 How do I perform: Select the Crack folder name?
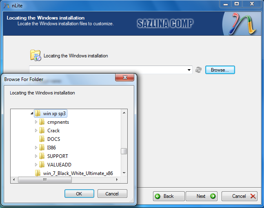tap(53, 131)
